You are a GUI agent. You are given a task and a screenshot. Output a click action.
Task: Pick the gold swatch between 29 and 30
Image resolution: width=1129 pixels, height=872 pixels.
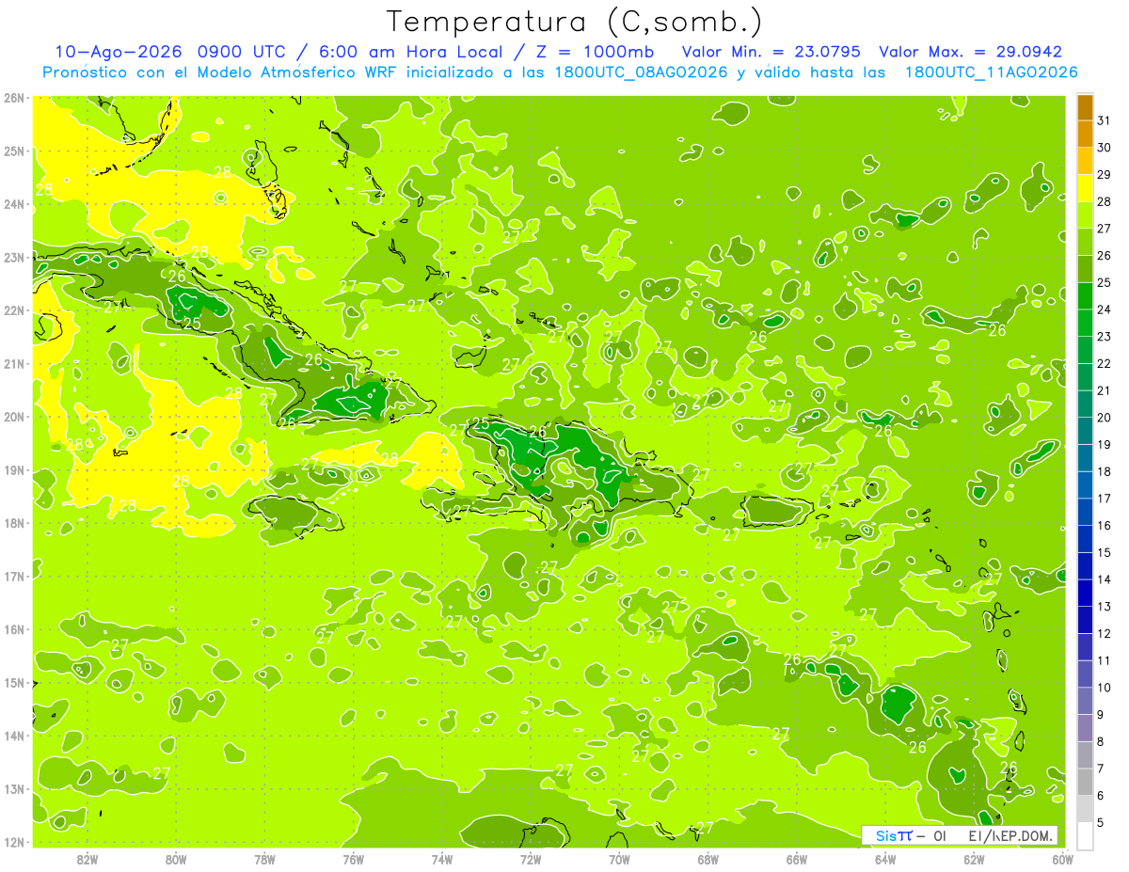1085,161
